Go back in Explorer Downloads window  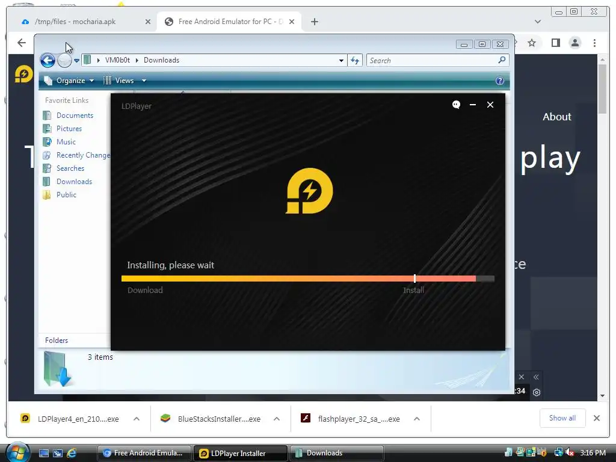point(48,61)
